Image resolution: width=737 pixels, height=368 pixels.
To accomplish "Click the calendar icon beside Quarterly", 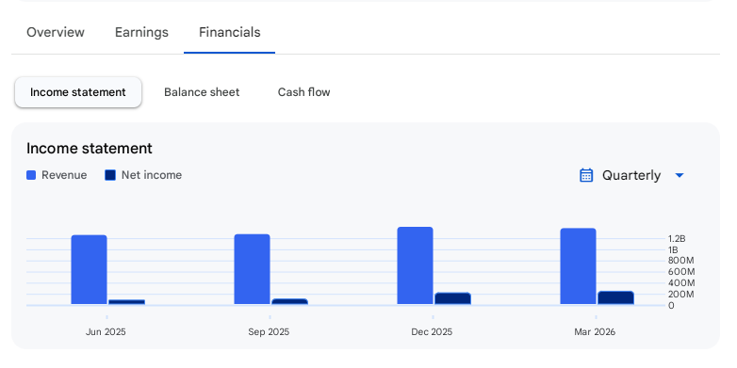I will [586, 175].
